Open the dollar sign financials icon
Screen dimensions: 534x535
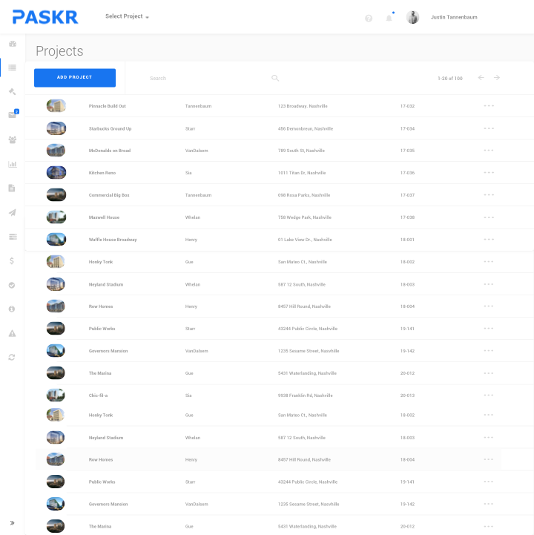tap(12, 260)
